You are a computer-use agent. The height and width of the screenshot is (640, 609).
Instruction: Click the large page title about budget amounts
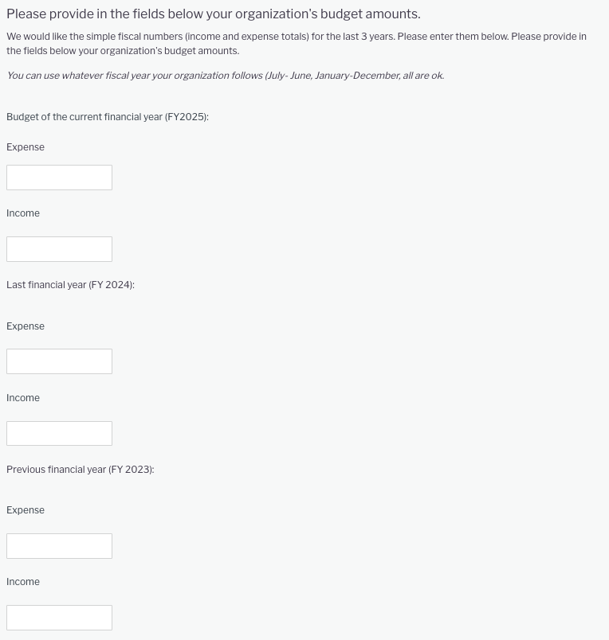pos(213,14)
